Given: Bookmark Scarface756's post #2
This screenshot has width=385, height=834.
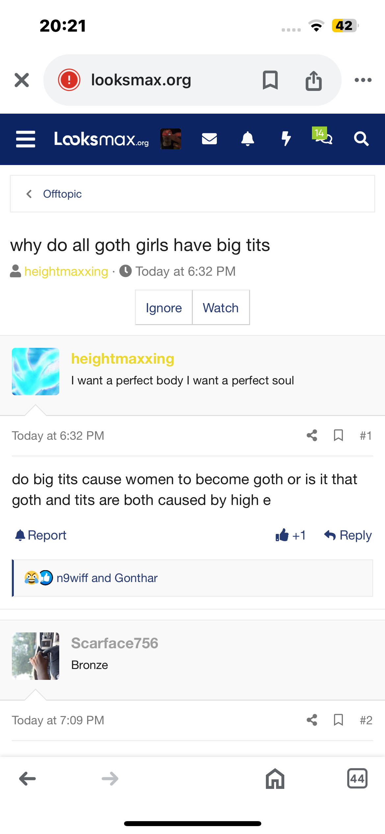Looking at the screenshot, I should (x=338, y=720).
